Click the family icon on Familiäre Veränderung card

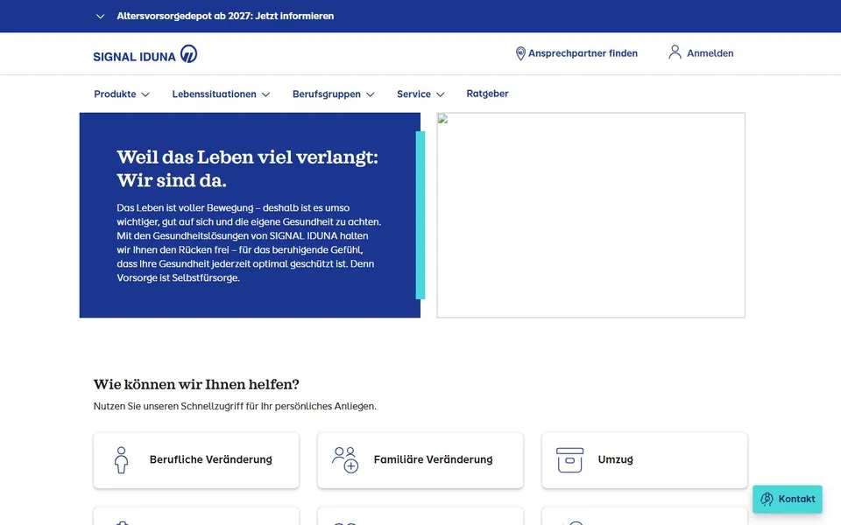[345, 460]
